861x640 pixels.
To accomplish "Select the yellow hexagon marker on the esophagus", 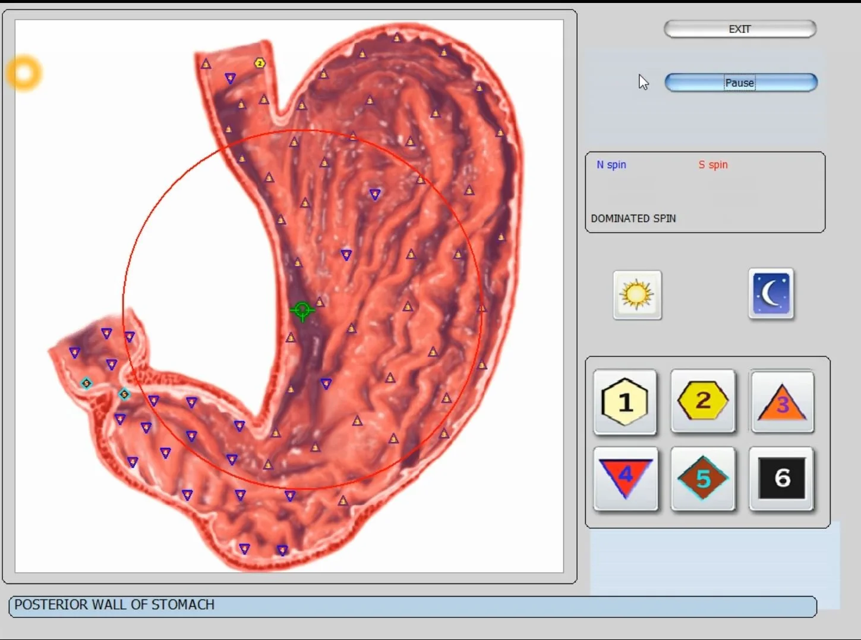I will [260, 63].
